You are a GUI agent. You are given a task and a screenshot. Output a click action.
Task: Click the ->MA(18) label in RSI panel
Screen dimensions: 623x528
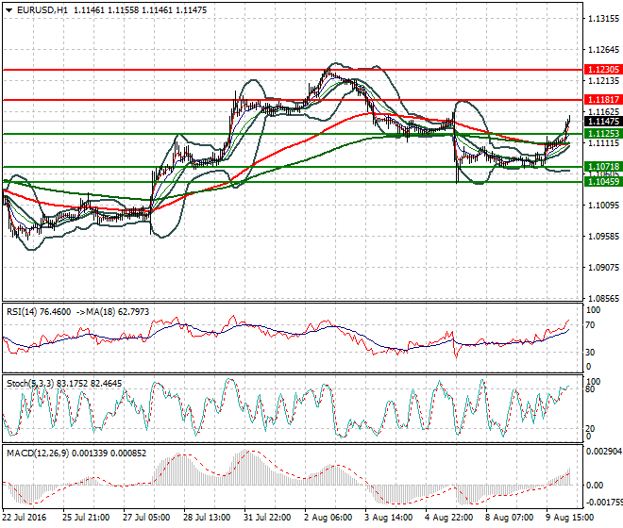point(93,311)
